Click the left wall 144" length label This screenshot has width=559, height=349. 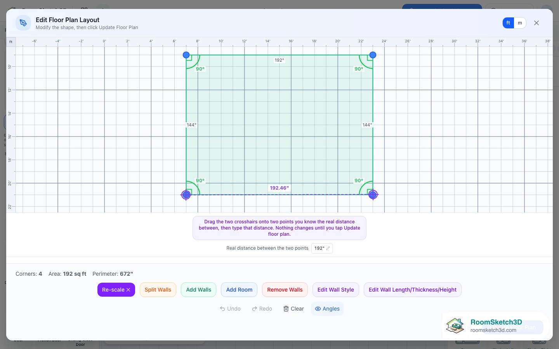(x=191, y=125)
